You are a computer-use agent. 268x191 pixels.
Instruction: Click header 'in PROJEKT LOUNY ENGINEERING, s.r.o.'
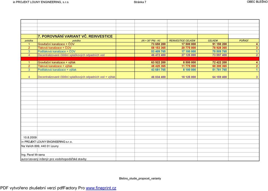tap(41, 2)
